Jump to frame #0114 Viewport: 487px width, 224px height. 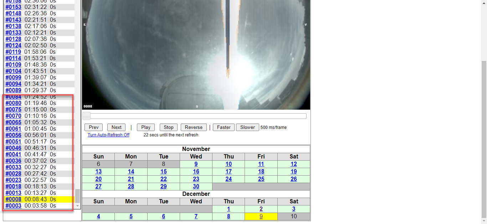[x=14, y=58]
